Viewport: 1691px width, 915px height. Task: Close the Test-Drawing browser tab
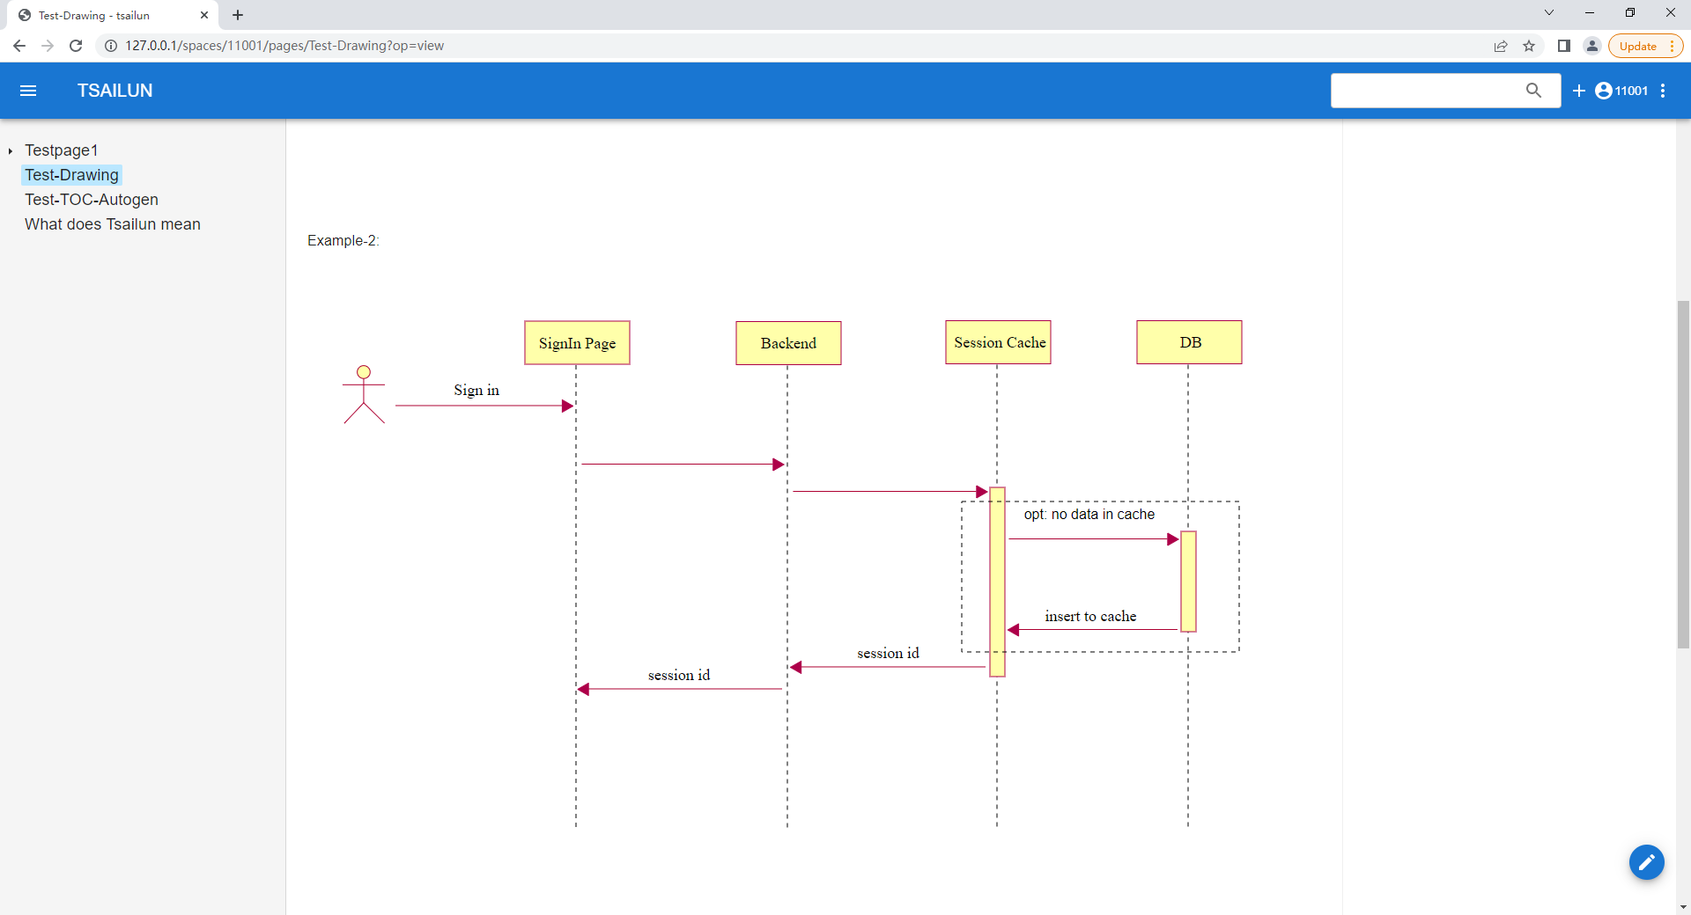tap(204, 15)
